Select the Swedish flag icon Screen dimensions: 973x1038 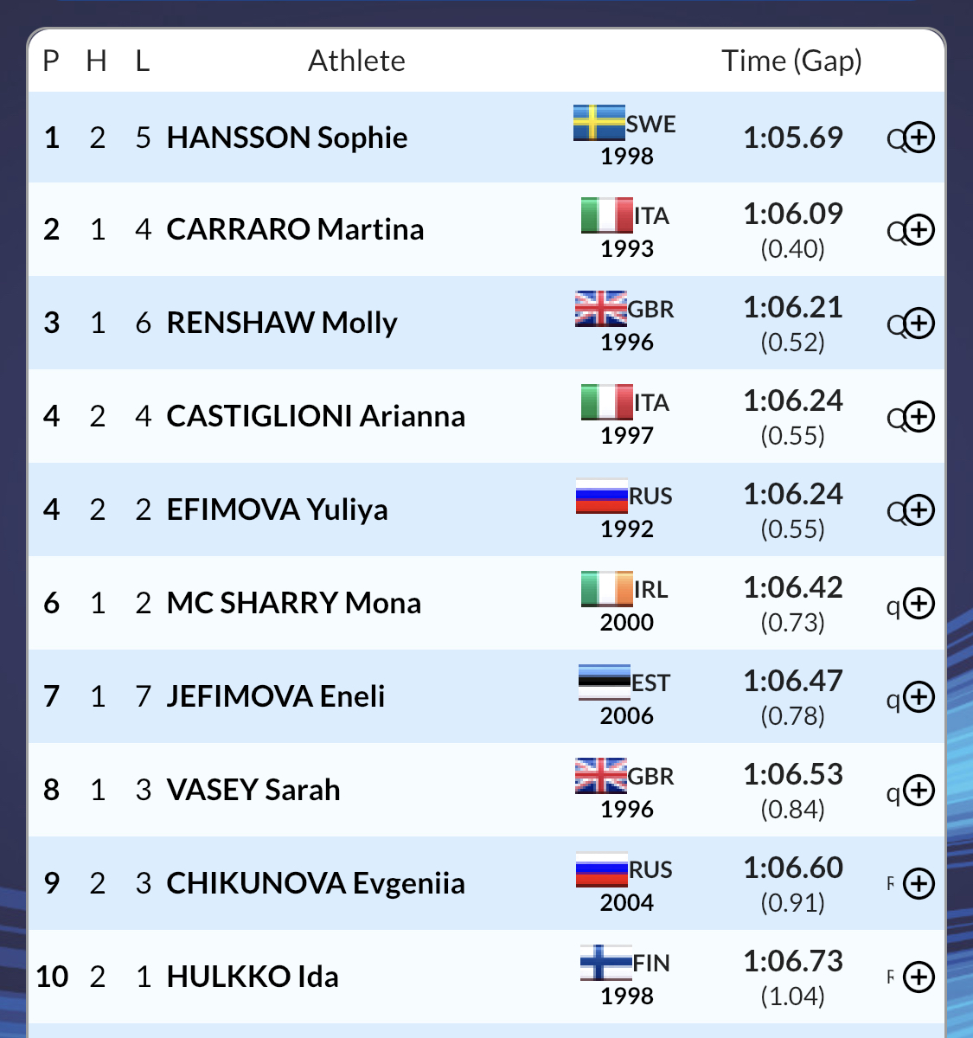click(x=599, y=123)
